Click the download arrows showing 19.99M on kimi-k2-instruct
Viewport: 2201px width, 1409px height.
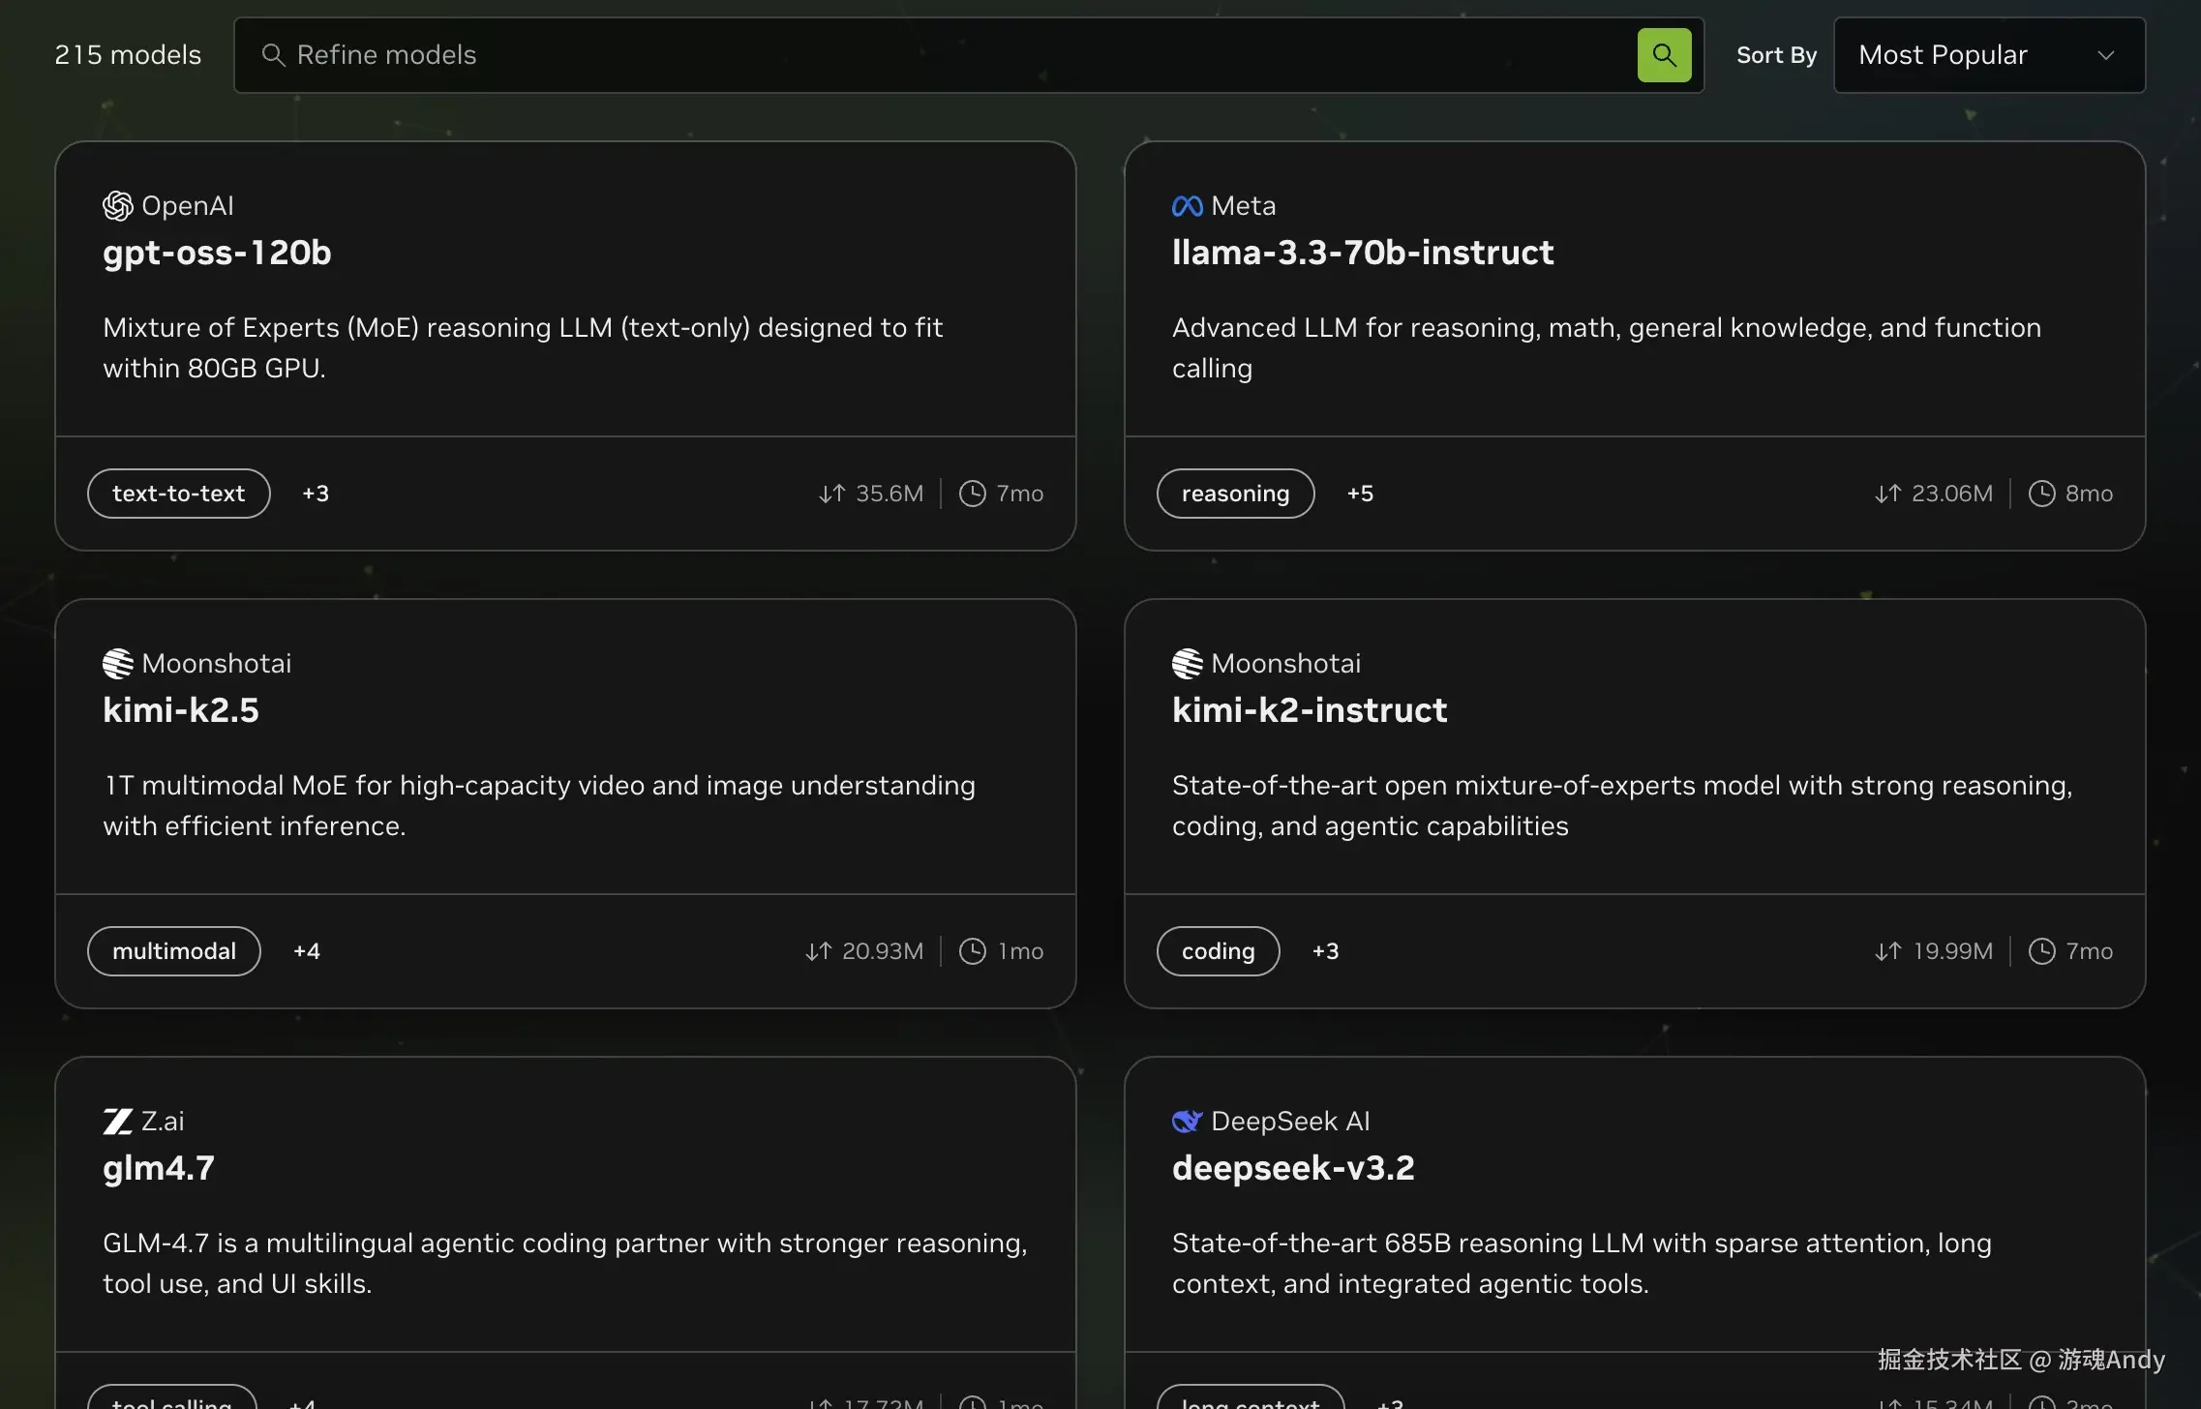pyautogui.click(x=1889, y=950)
